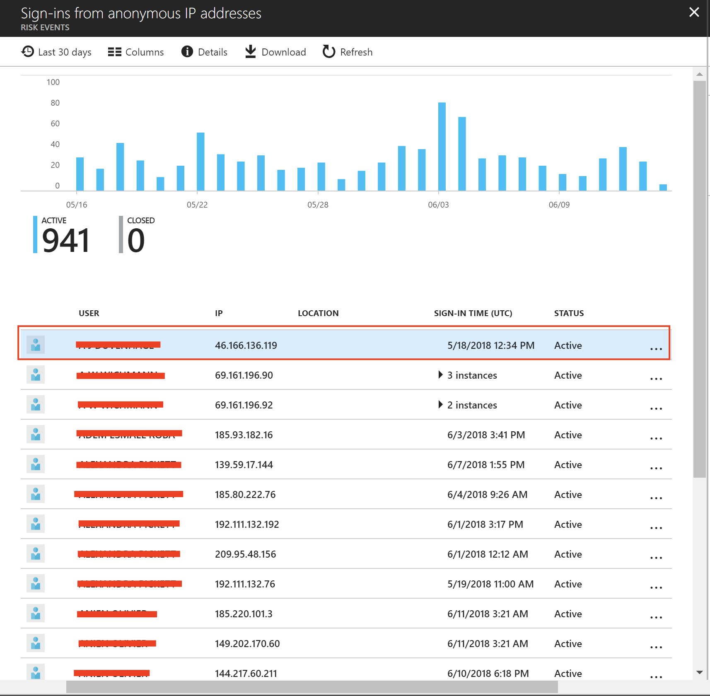
Task: Open ellipsis menu for 139.59.17.144 row
Action: tap(656, 468)
